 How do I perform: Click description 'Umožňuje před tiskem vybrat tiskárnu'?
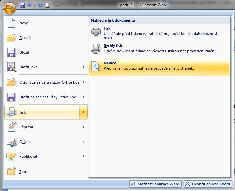tap(161, 36)
